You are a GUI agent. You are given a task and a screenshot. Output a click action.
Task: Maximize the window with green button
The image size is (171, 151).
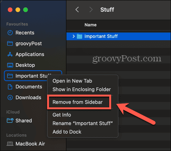[25, 10]
